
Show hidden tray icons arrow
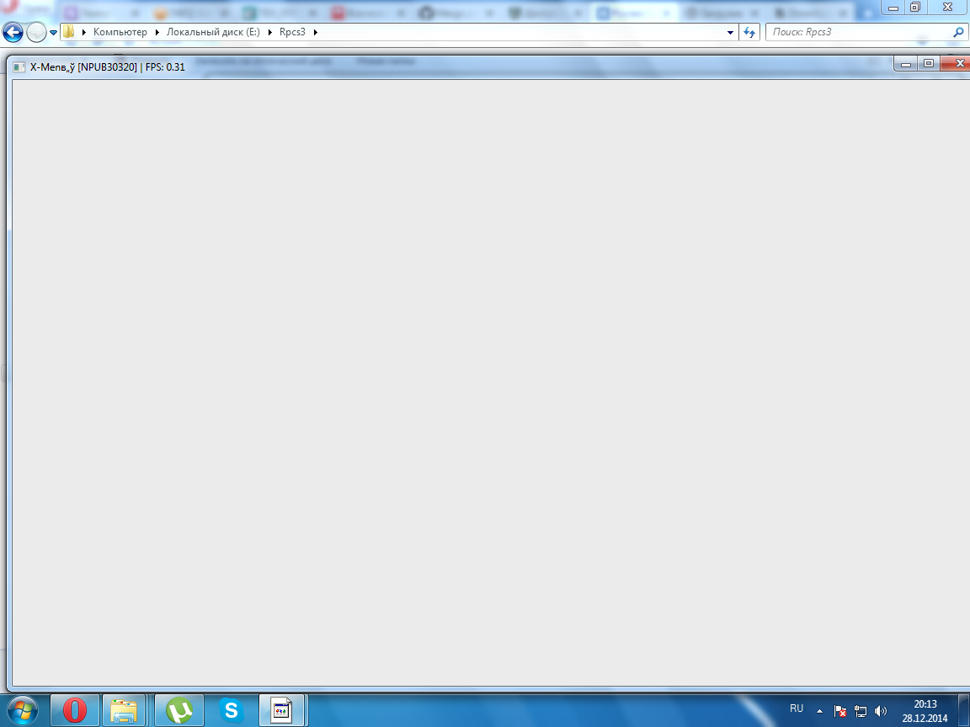point(819,711)
